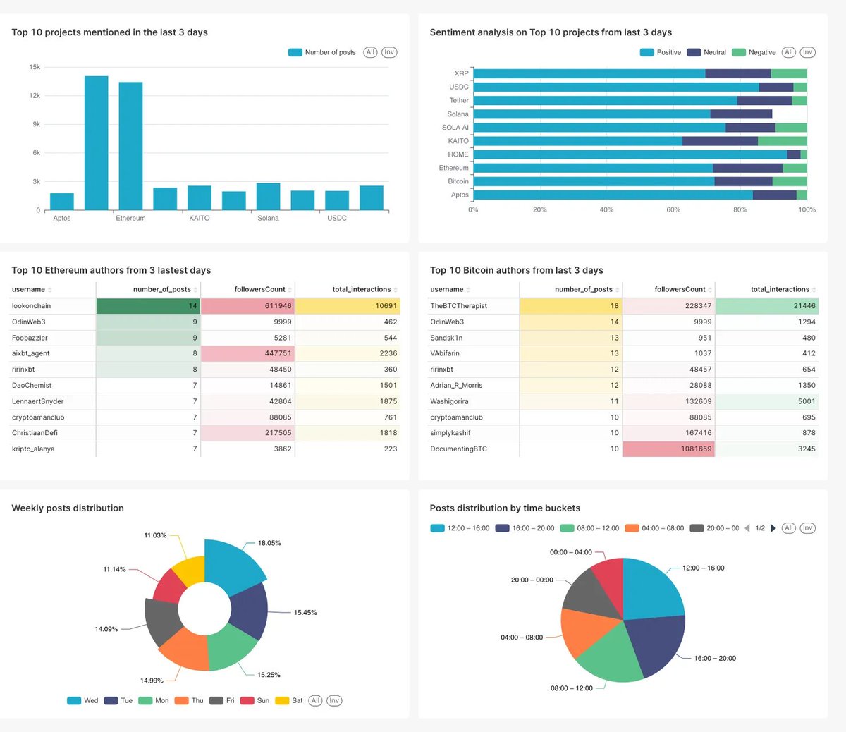Toggle Number of posts legend series
Screen dimensions: 846x732
point(322,52)
